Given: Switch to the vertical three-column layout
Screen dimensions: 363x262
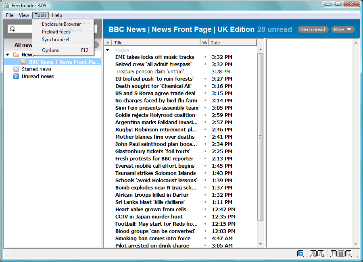Looking at the screenshot, I should pos(341,254).
